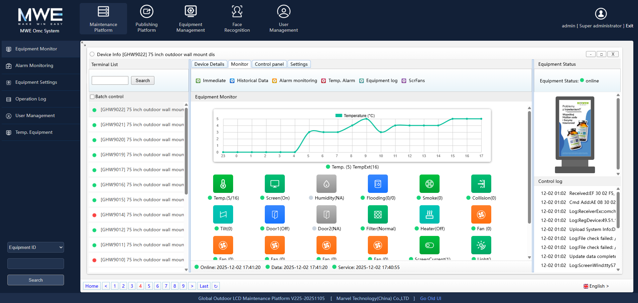
Task: Open the ScrFans monitor function
Action: pyautogui.click(x=413, y=80)
